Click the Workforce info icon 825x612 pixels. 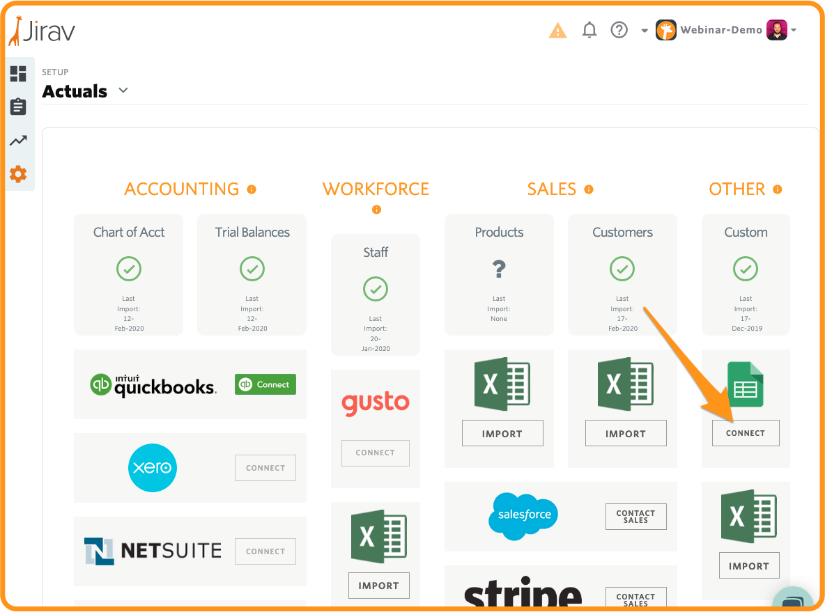376,210
